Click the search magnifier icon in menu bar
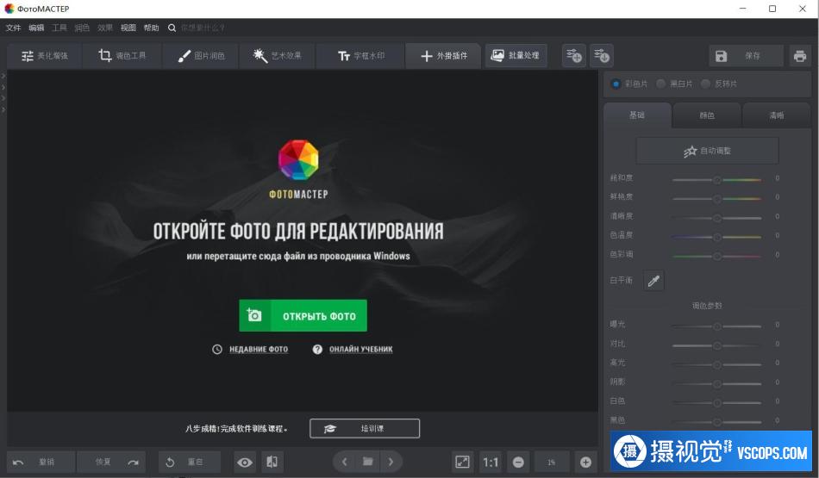 [172, 28]
